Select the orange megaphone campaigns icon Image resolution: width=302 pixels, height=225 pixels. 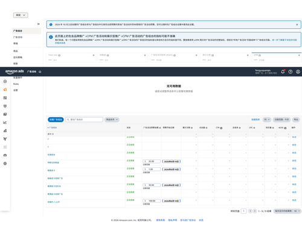[x=5, y=90]
